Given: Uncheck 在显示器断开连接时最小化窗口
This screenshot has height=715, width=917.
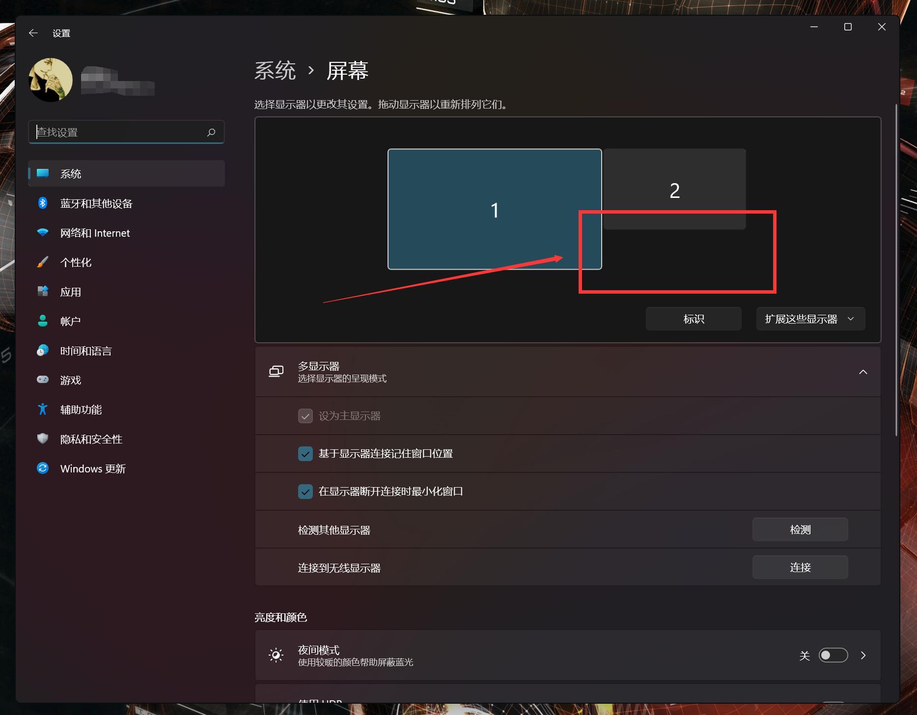Looking at the screenshot, I should [306, 491].
